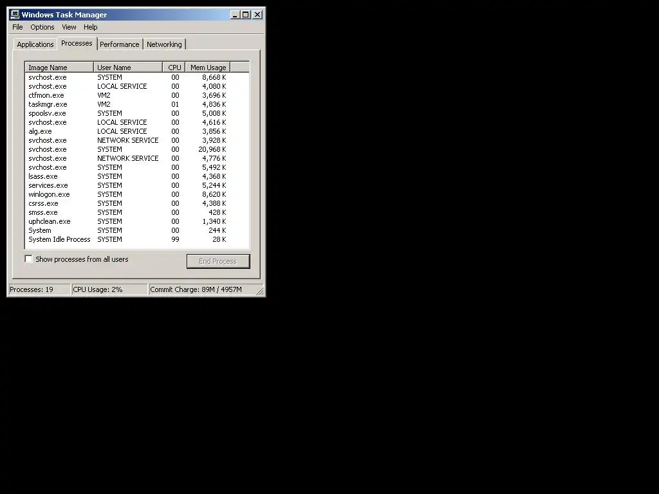Select the spoolsv.exe process row
Image resolution: width=659 pixels, height=494 pixels.
pyautogui.click(x=137, y=113)
